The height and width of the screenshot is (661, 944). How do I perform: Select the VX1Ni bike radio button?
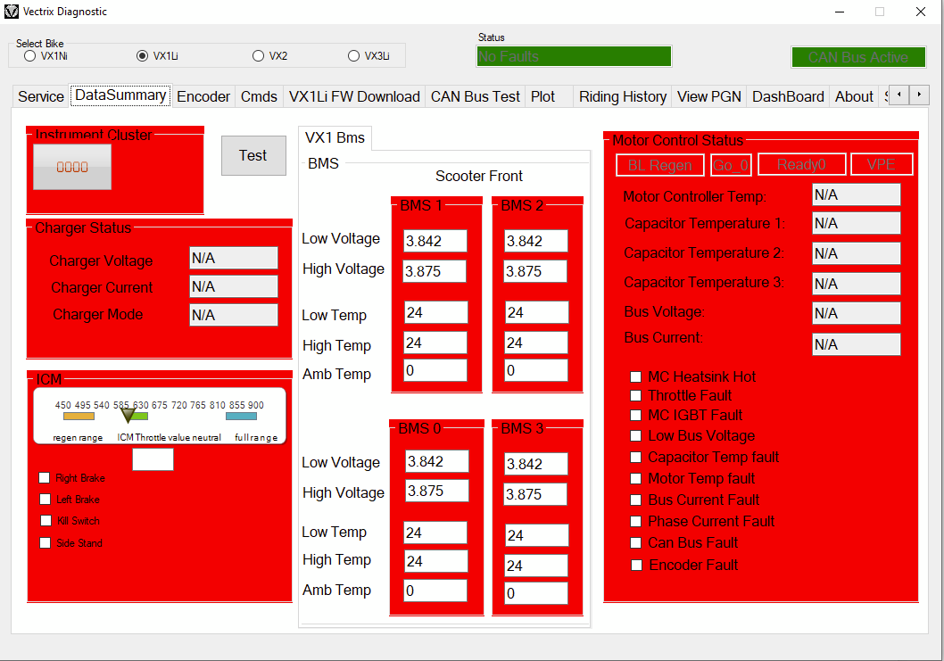tap(30, 56)
